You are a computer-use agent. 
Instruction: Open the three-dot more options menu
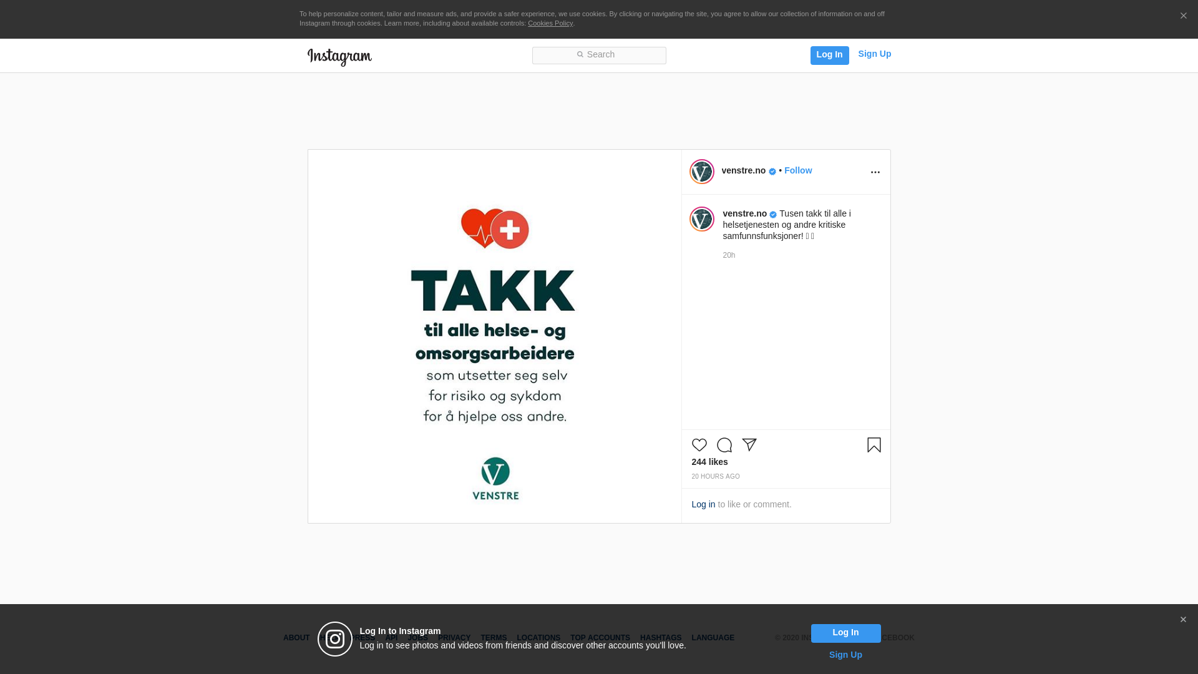tap(875, 172)
